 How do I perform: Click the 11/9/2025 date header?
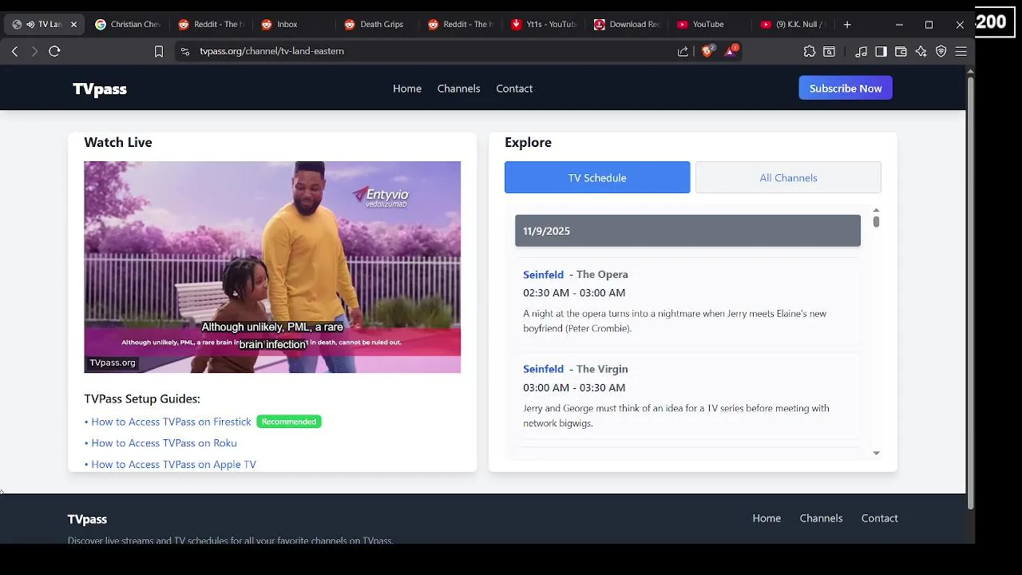click(x=687, y=231)
